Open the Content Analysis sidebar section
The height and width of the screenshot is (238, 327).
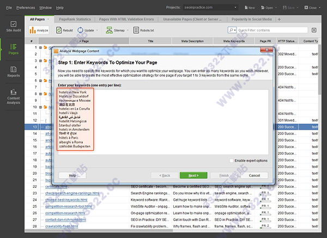13,96
